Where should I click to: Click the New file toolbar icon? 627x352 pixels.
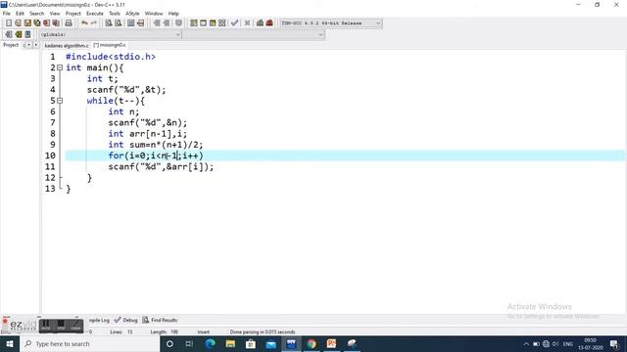pyautogui.click(x=9, y=23)
